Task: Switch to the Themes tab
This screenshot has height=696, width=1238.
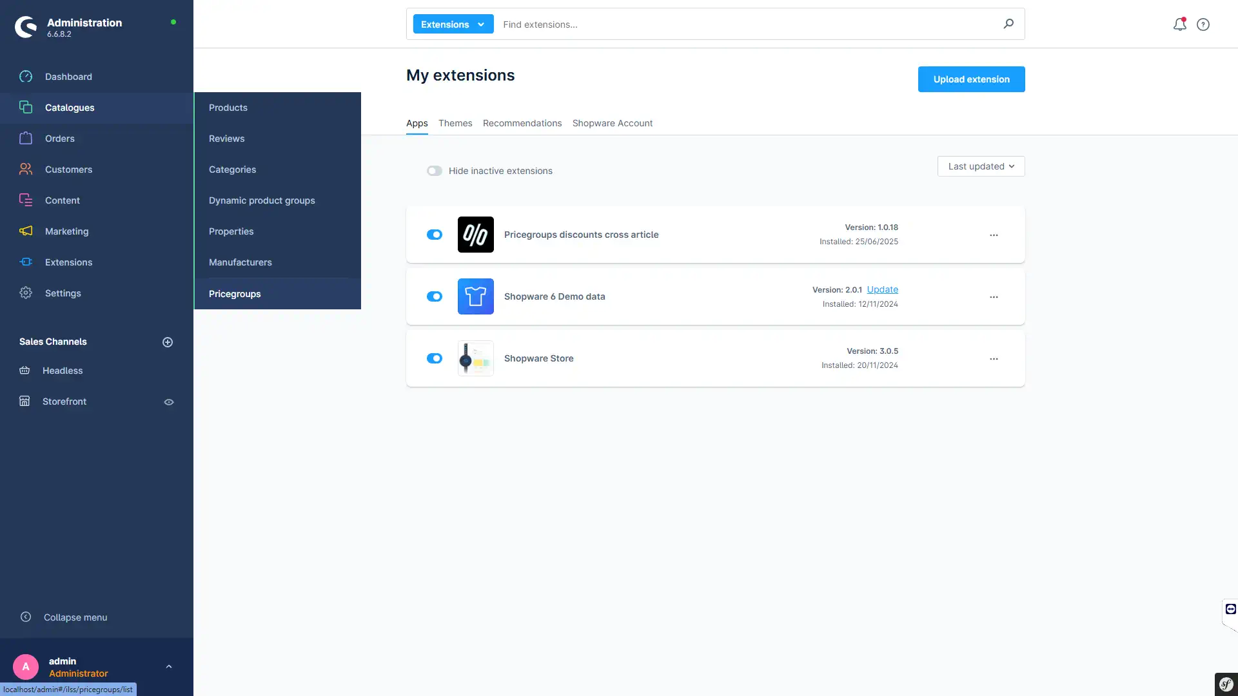Action: click(x=455, y=123)
